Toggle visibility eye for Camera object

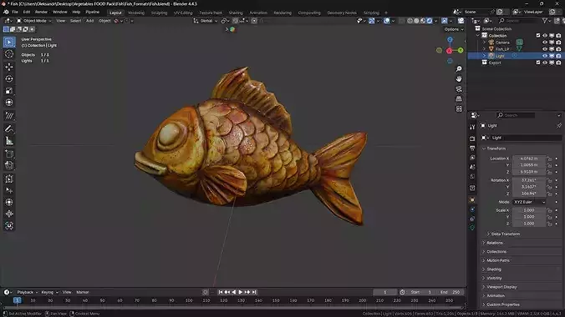tap(545, 43)
